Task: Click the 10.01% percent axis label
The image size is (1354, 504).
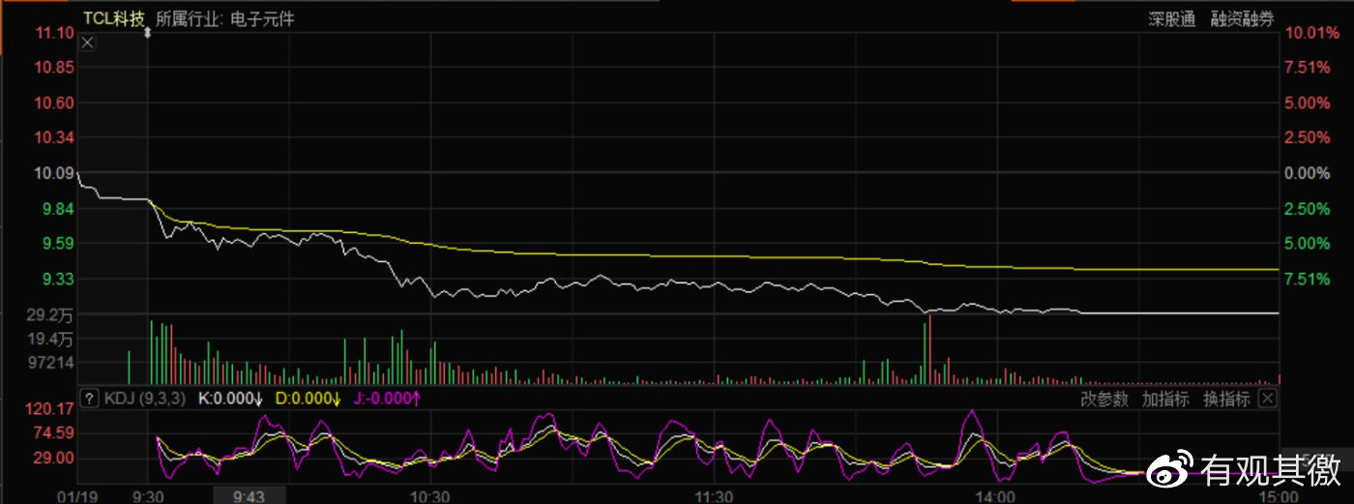Action: [x=1311, y=33]
